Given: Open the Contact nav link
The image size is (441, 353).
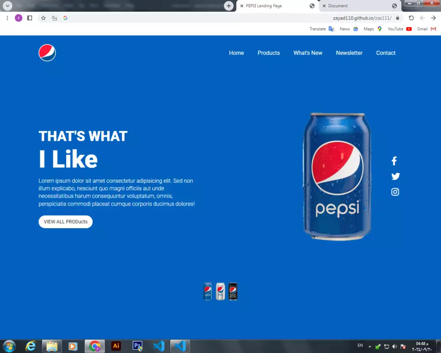Looking at the screenshot, I should tap(385, 53).
